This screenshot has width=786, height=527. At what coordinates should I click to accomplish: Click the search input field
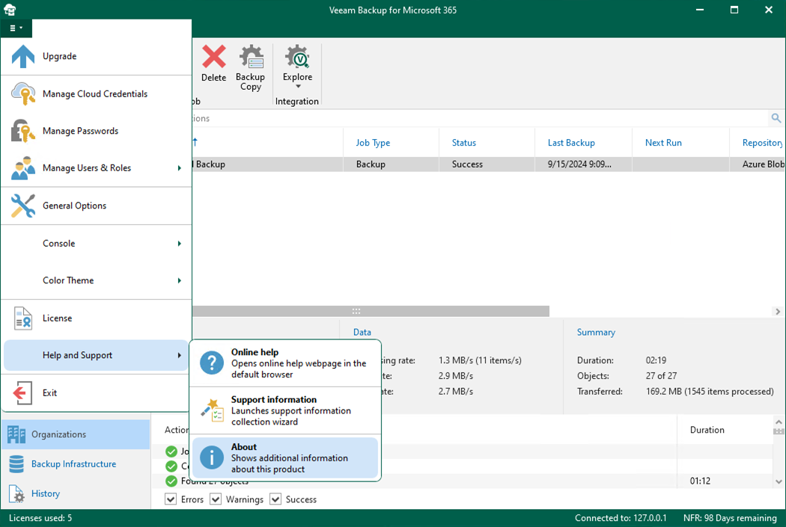(479, 118)
